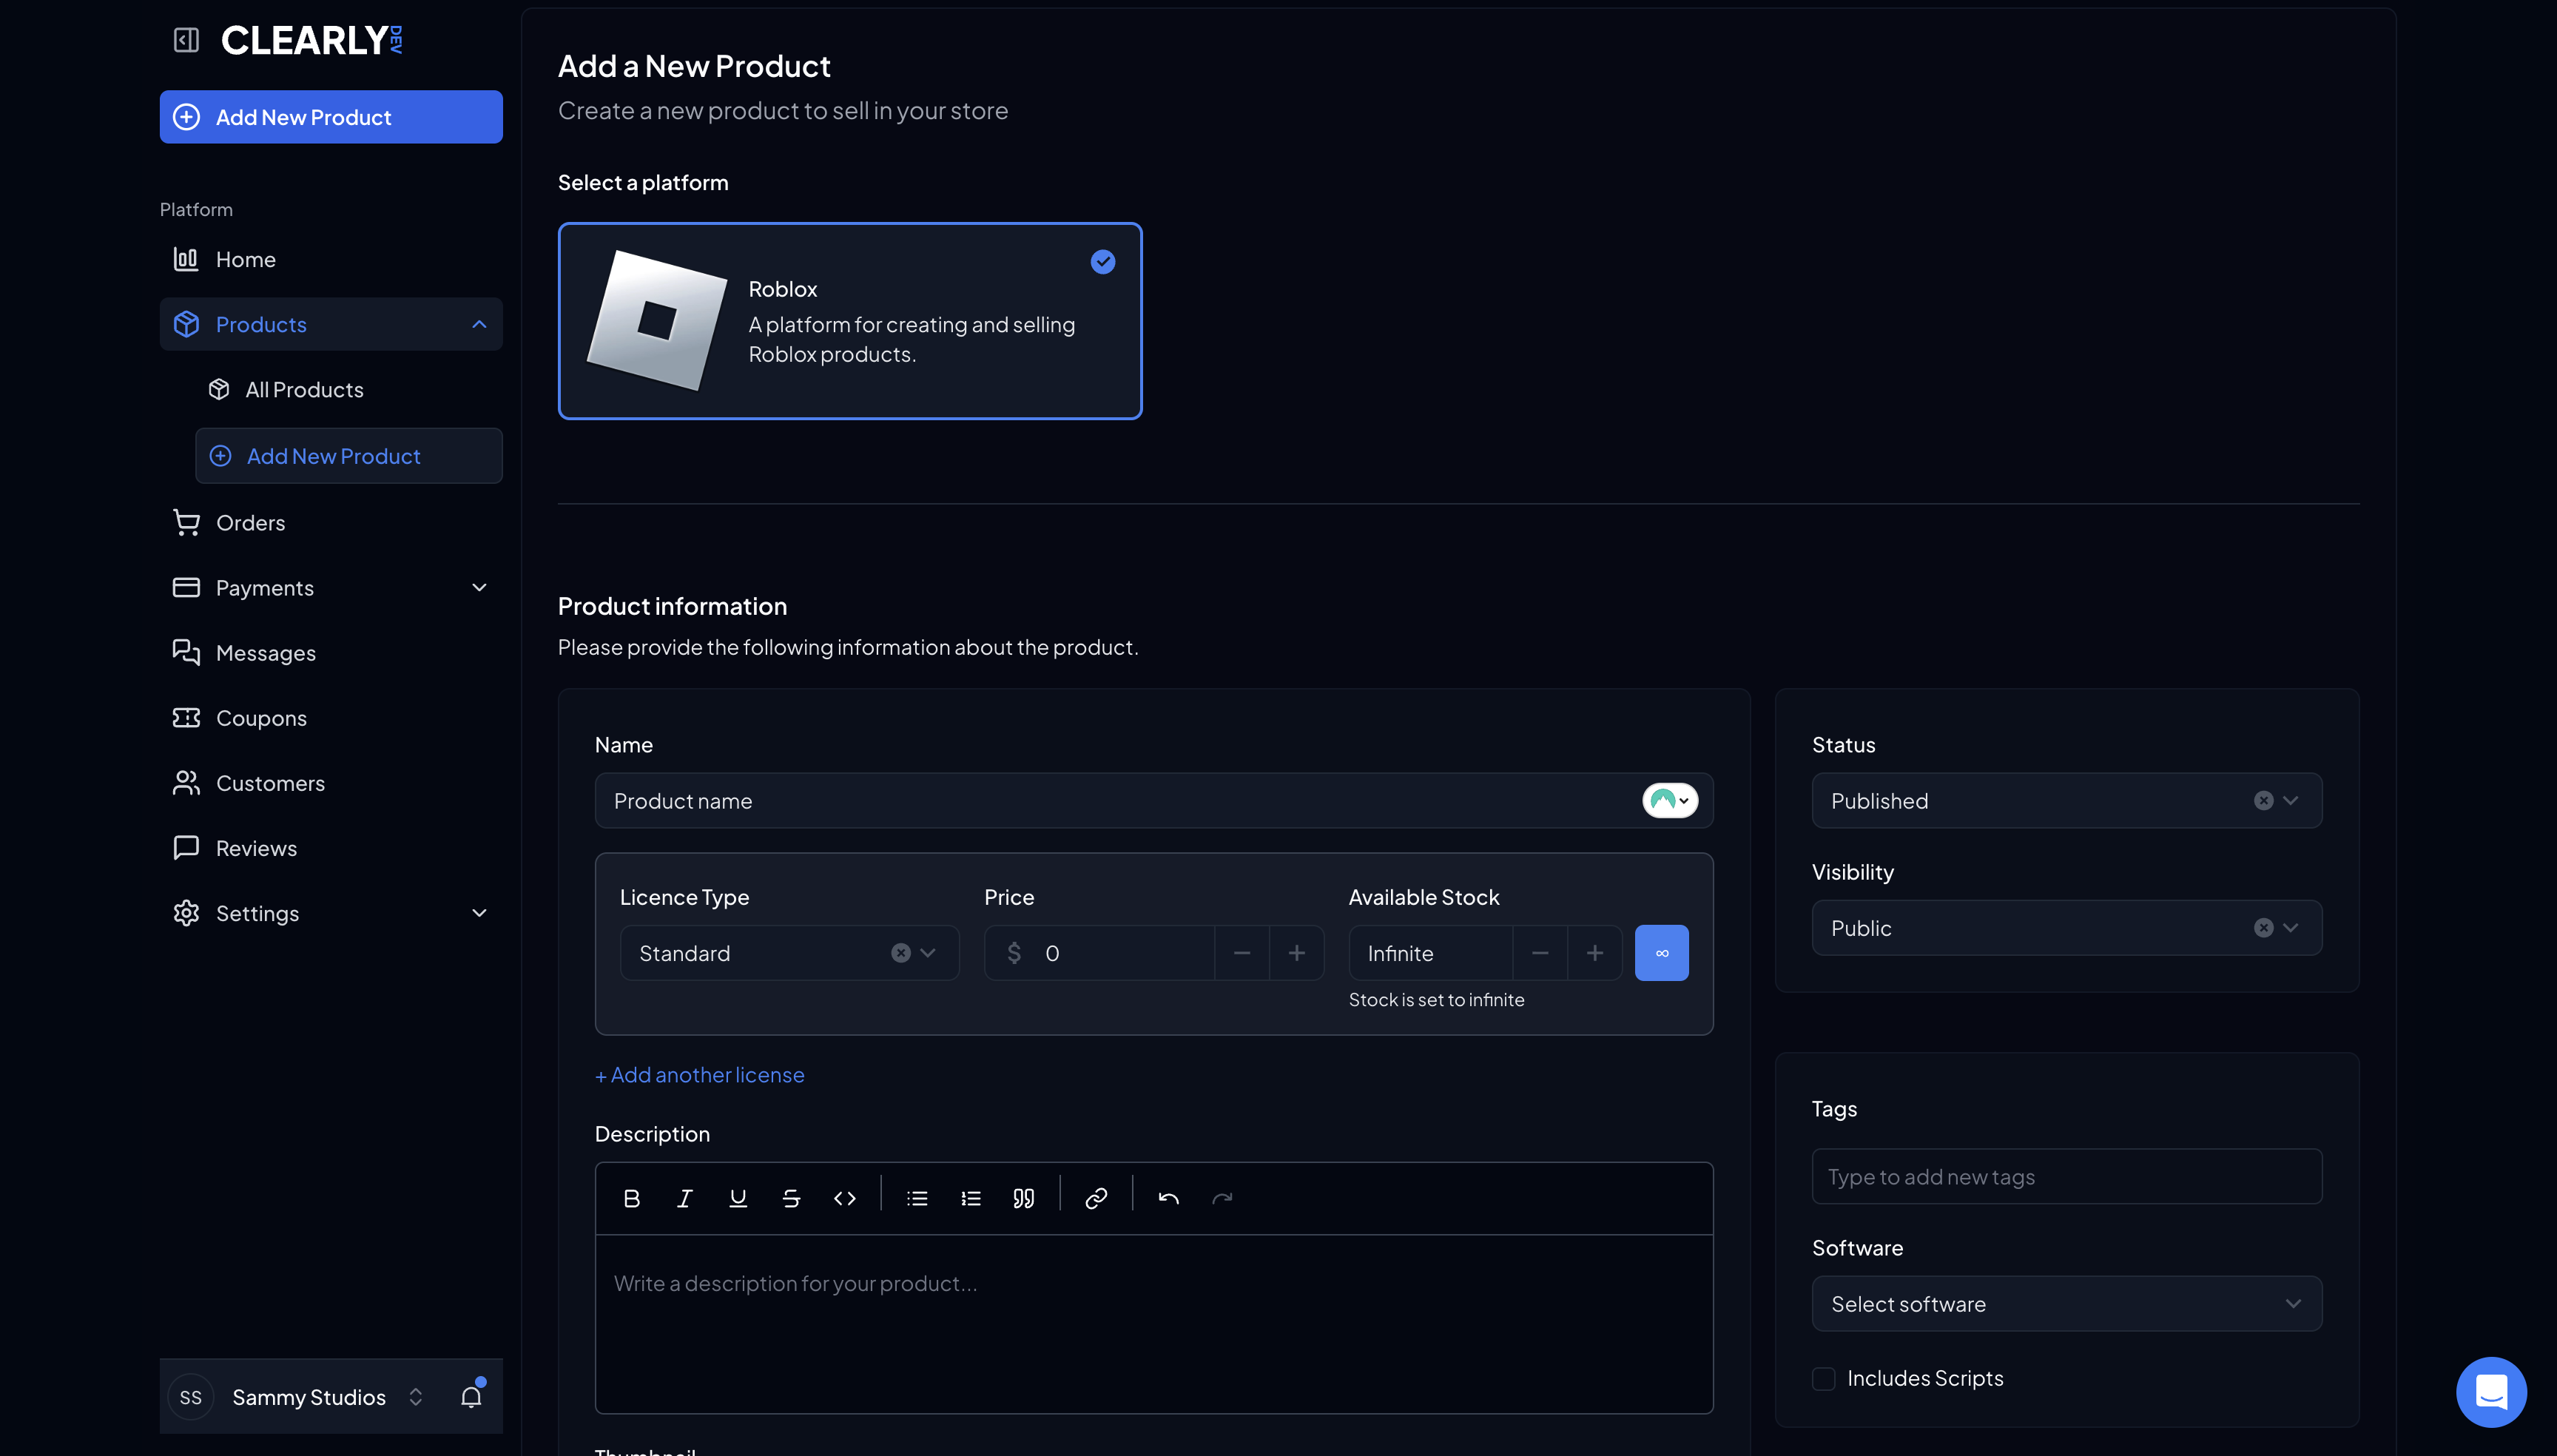Click the undo icon in the description toolbar

(1168, 1197)
